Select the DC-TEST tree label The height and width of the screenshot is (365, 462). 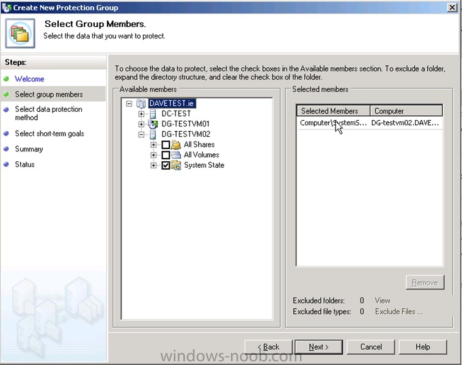click(176, 114)
